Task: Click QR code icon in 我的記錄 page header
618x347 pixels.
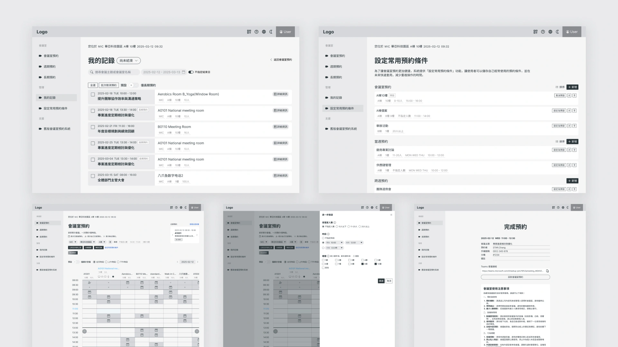Action: click(249, 32)
